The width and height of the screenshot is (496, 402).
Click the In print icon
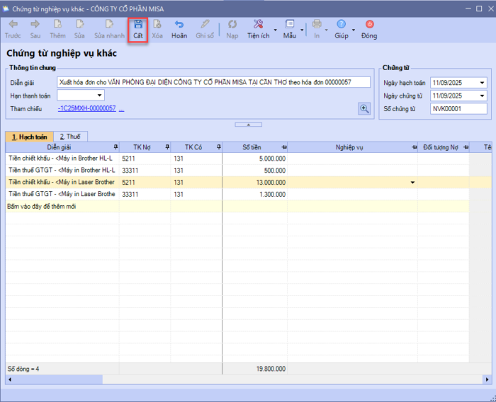tap(317, 25)
